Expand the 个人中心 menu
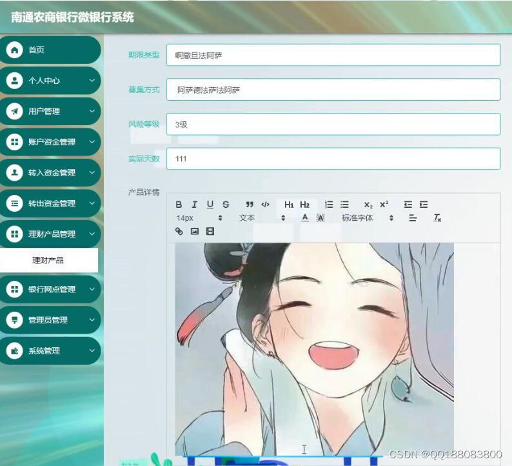 pyautogui.click(x=50, y=81)
